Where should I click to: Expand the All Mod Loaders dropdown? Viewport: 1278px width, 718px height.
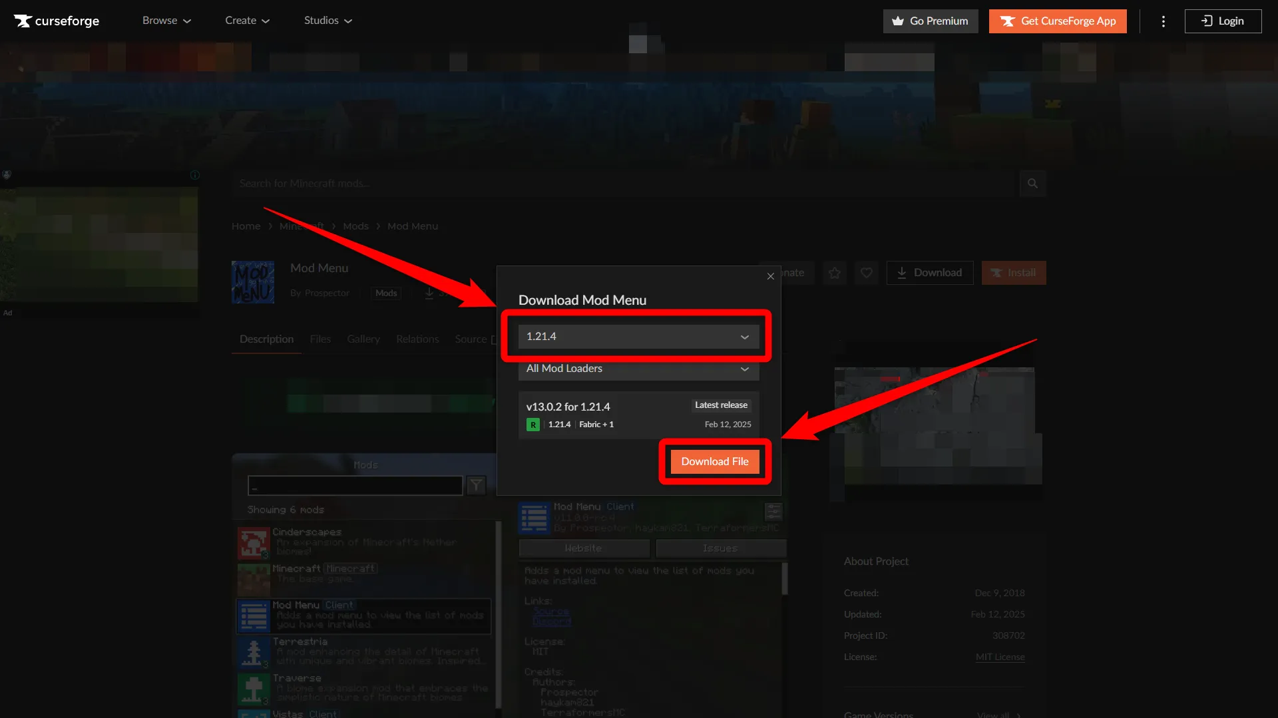(x=638, y=369)
